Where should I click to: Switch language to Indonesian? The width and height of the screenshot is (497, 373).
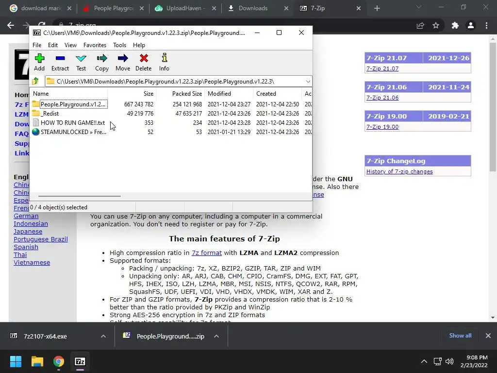point(31,223)
